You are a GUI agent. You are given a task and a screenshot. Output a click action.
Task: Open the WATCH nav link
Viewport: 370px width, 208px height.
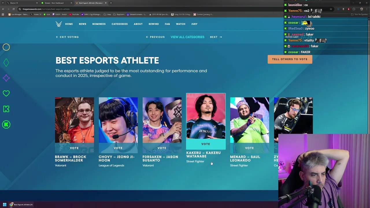(181, 24)
